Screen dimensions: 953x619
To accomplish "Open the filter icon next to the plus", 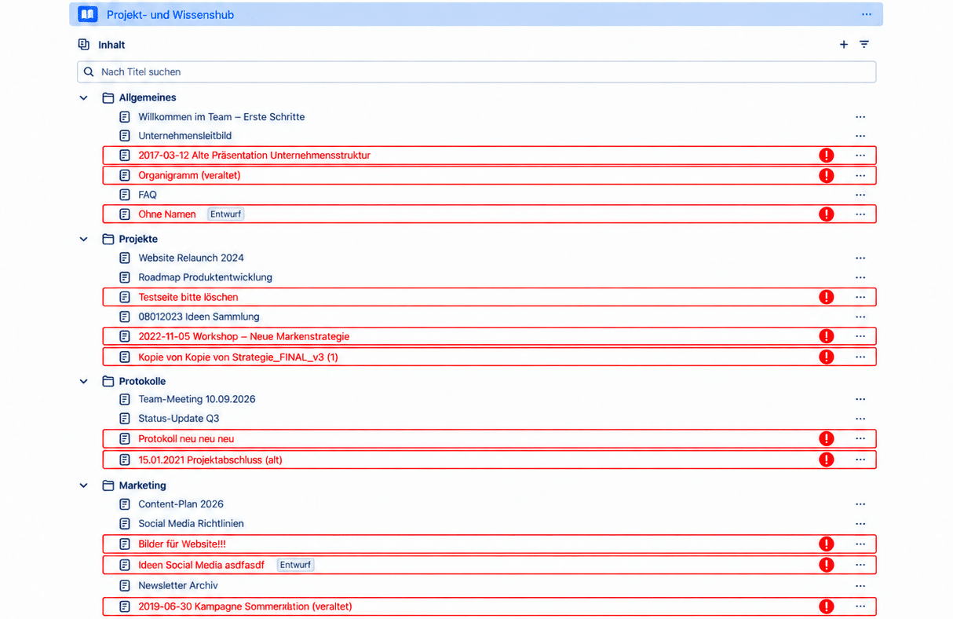I will (x=864, y=45).
